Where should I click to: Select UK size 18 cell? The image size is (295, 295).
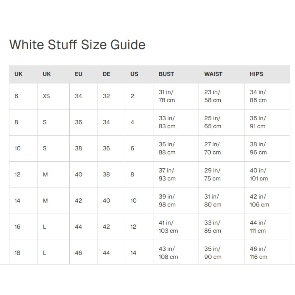tap(23, 252)
